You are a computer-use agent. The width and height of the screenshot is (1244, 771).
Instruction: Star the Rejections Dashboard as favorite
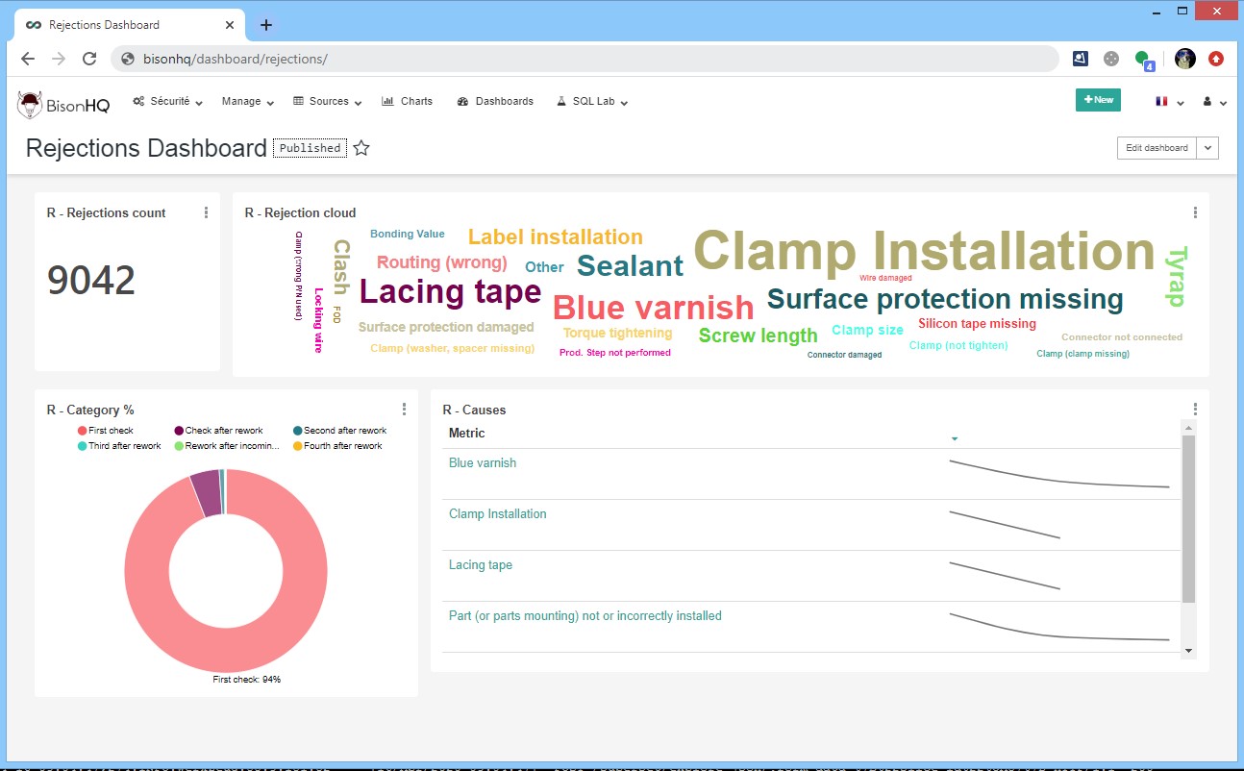(x=361, y=148)
